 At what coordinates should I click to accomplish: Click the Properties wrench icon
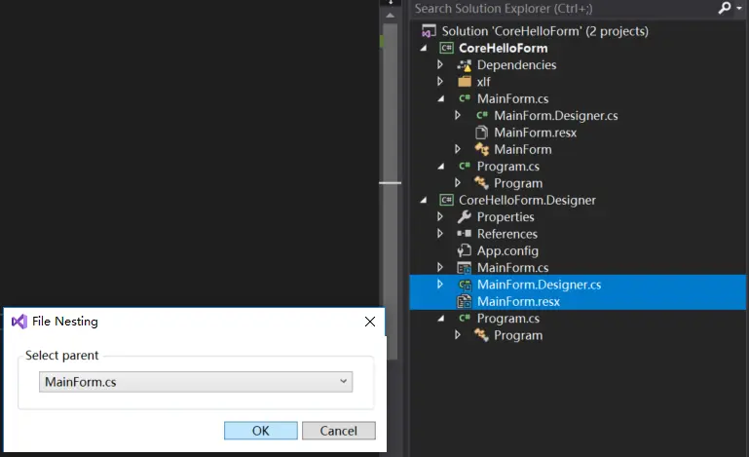[465, 217]
